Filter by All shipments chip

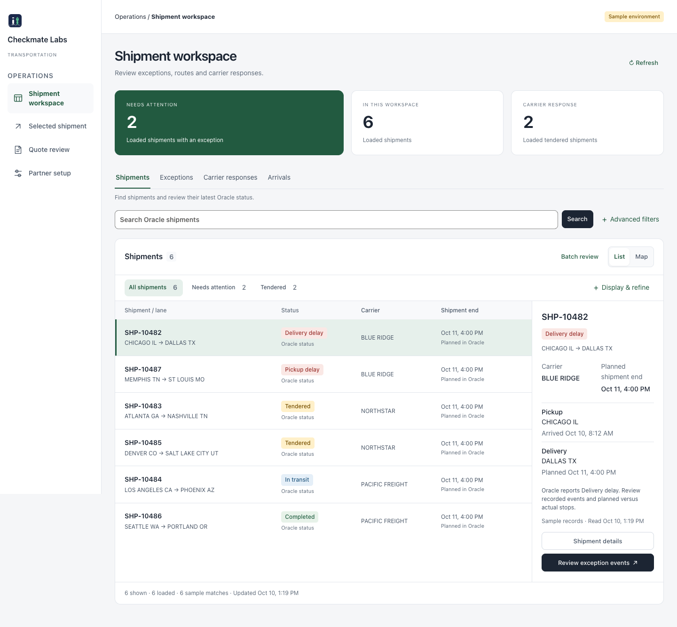point(154,287)
